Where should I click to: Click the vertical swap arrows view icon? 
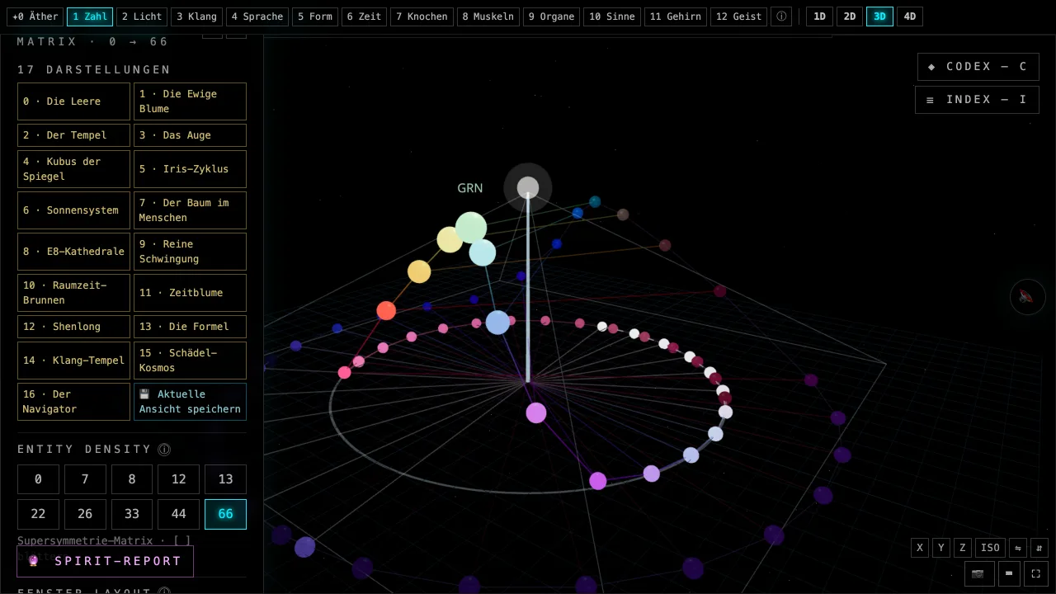click(1039, 548)
